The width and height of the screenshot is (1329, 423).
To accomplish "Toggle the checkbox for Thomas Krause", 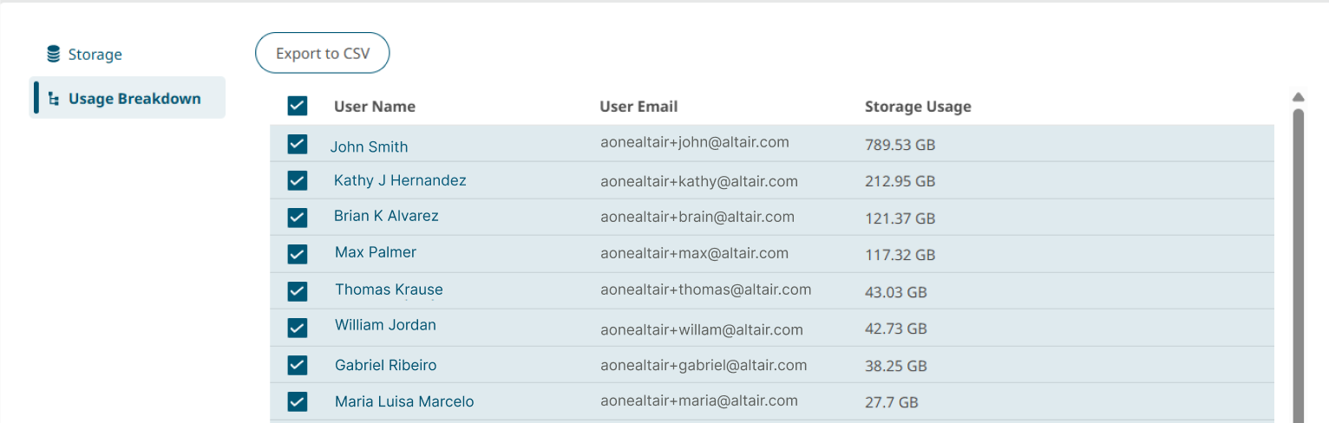I will point(298,291).
